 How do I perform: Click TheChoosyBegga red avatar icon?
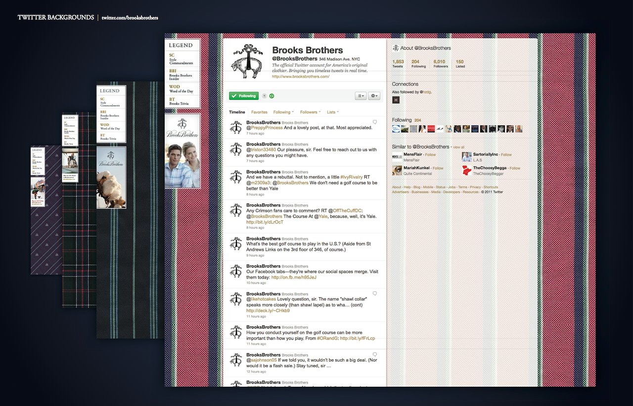(x=466, y=170)
